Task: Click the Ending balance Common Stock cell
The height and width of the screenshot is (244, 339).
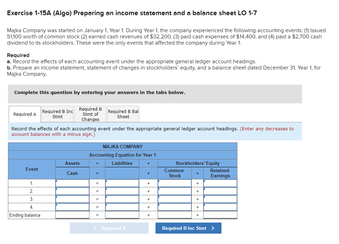Action: 174,215
